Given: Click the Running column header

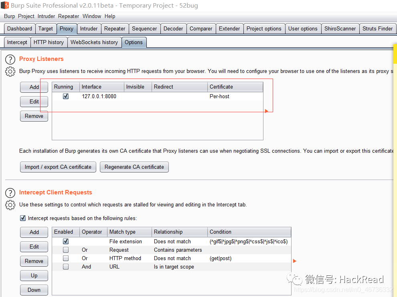Looking at the screenshot, I should 66,87.
